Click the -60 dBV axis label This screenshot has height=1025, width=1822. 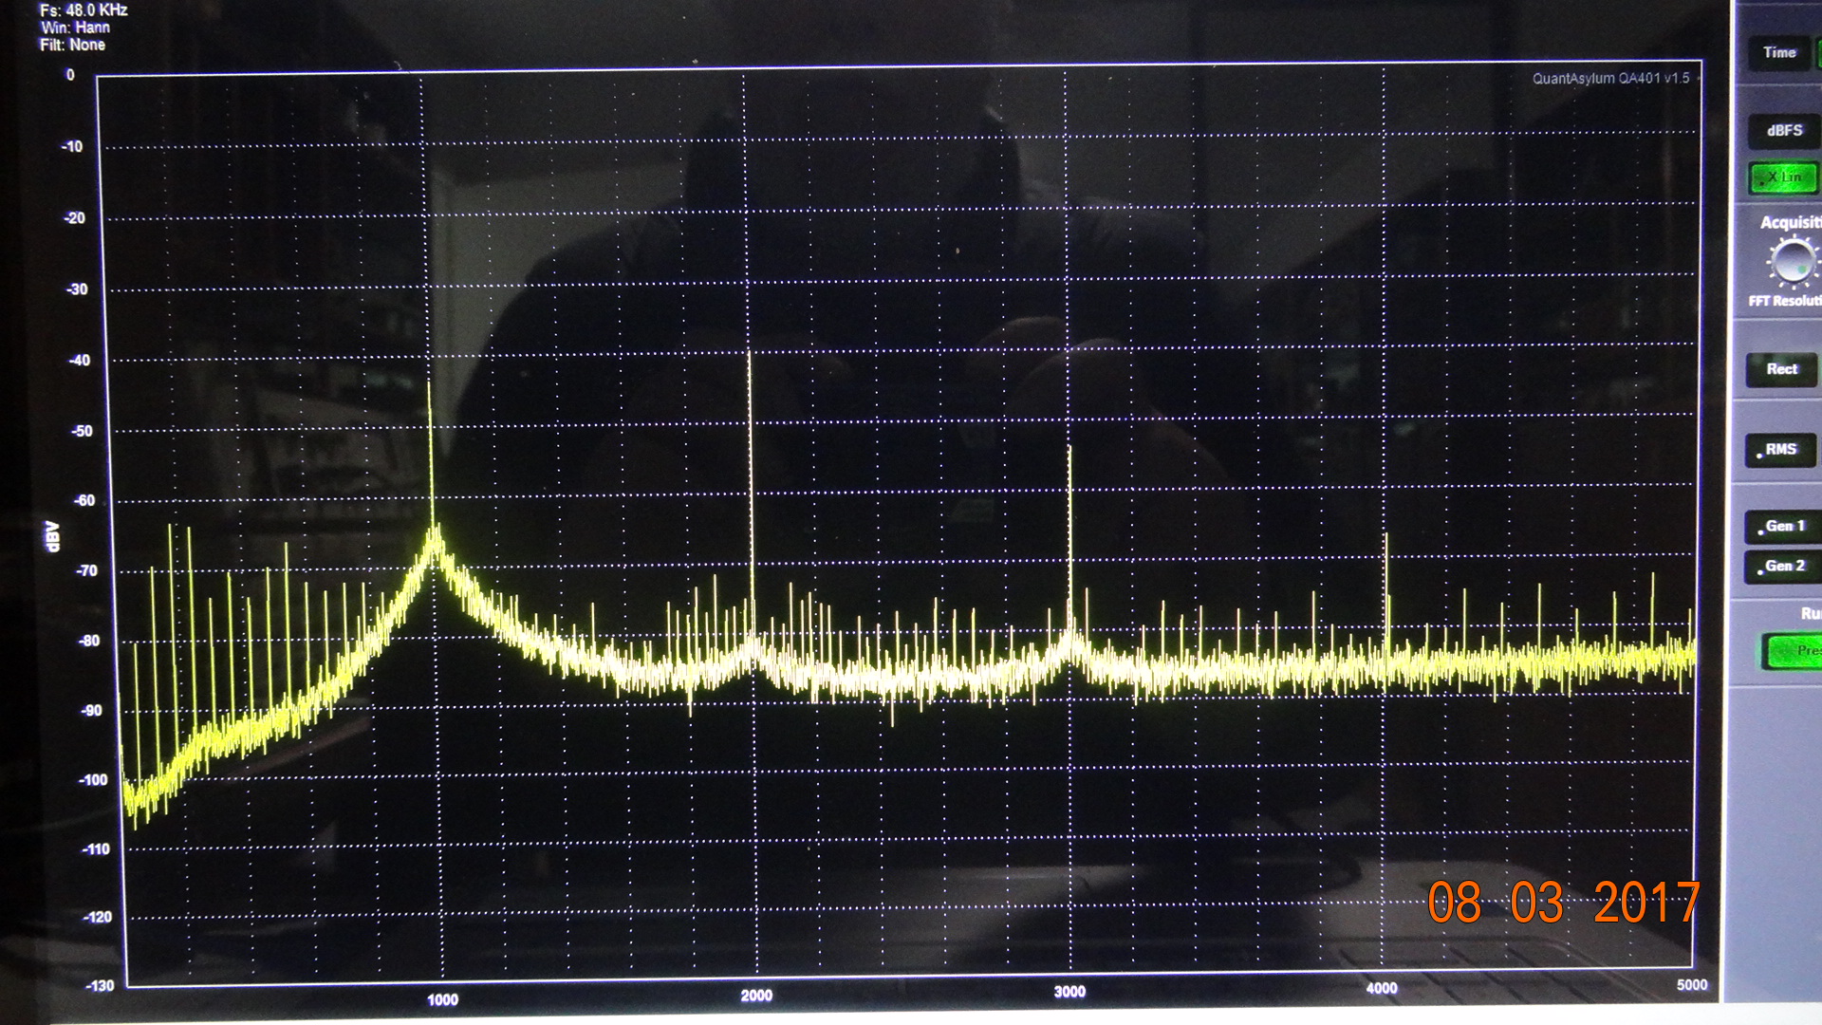pos(84,500)
